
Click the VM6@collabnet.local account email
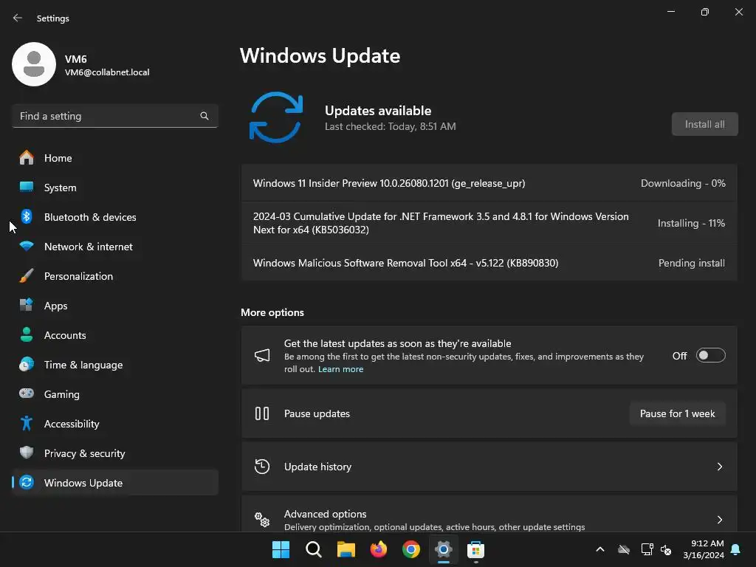click(107, 72)
